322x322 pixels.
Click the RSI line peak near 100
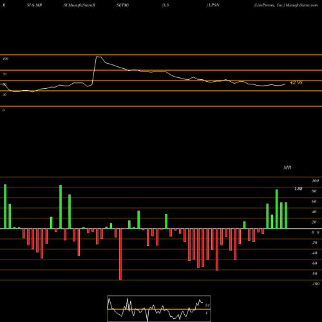click(99, 57)
